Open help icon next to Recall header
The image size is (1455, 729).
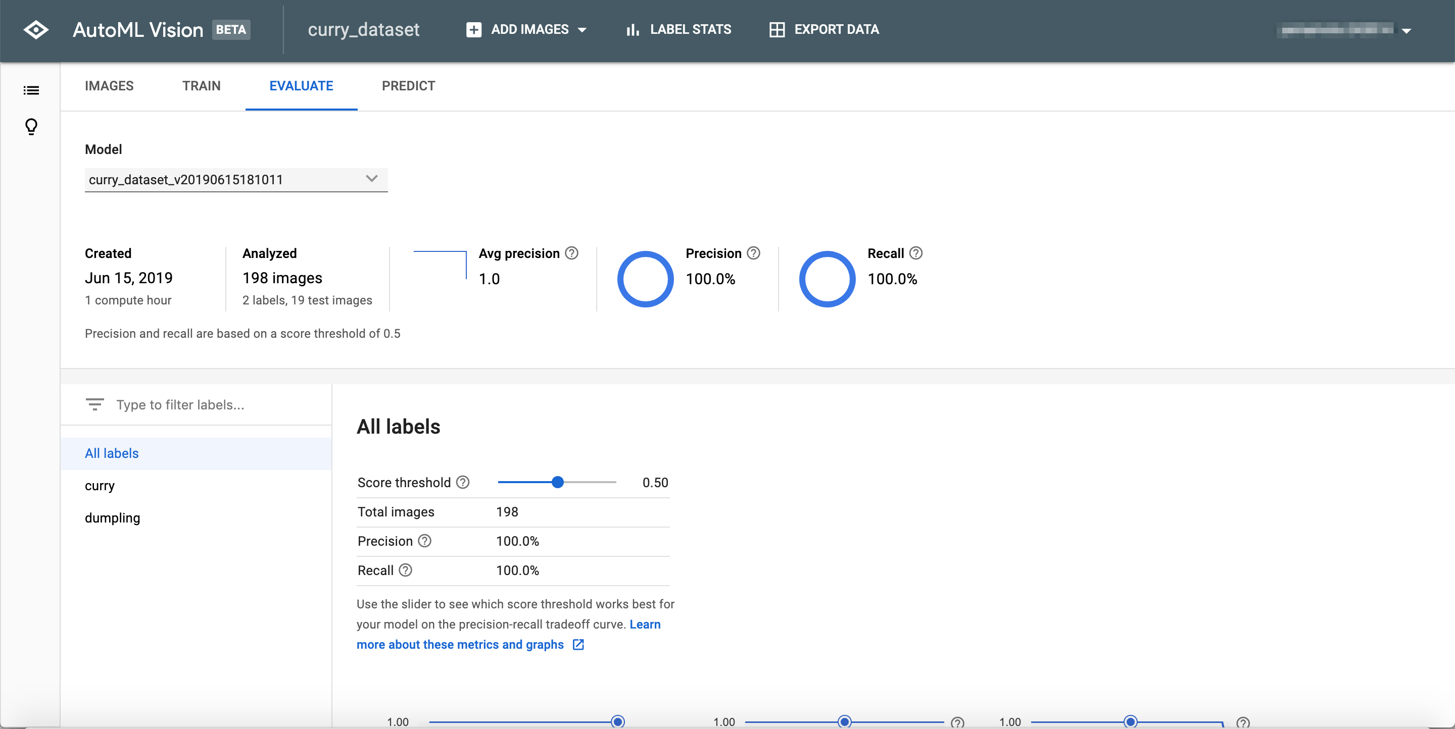(915, 253)
